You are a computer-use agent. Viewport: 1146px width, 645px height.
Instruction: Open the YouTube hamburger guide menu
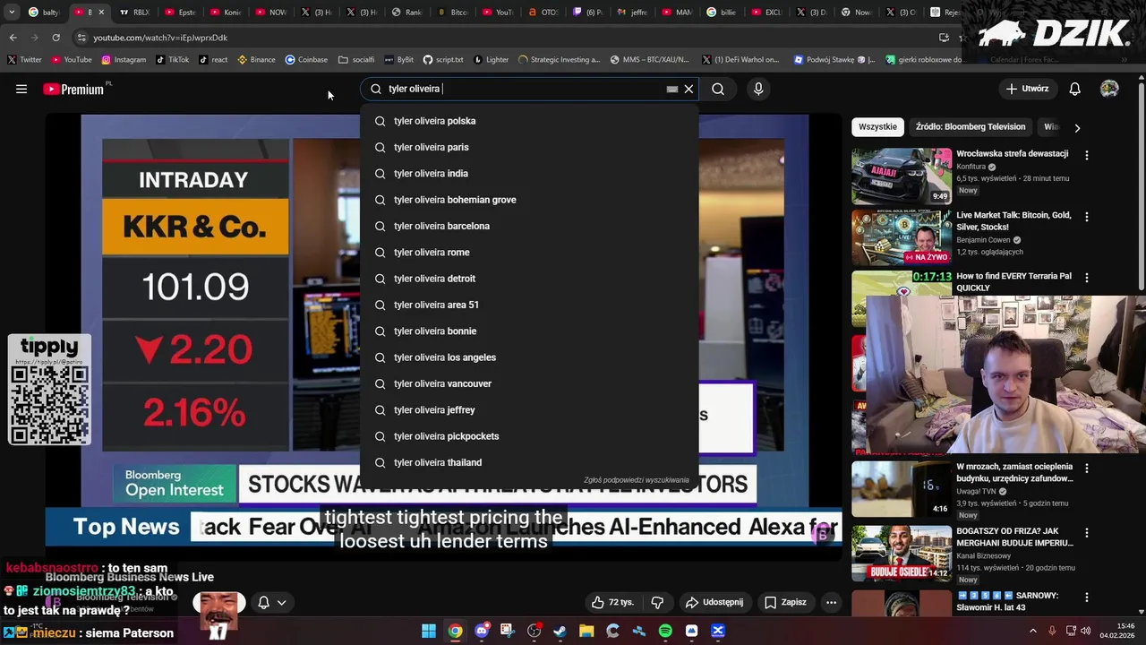[x=21, y=89]
